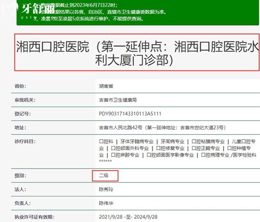Select the 执业许可证有效期 label
The height and width of the screenshot is (222, 260).
pos(34,217)
